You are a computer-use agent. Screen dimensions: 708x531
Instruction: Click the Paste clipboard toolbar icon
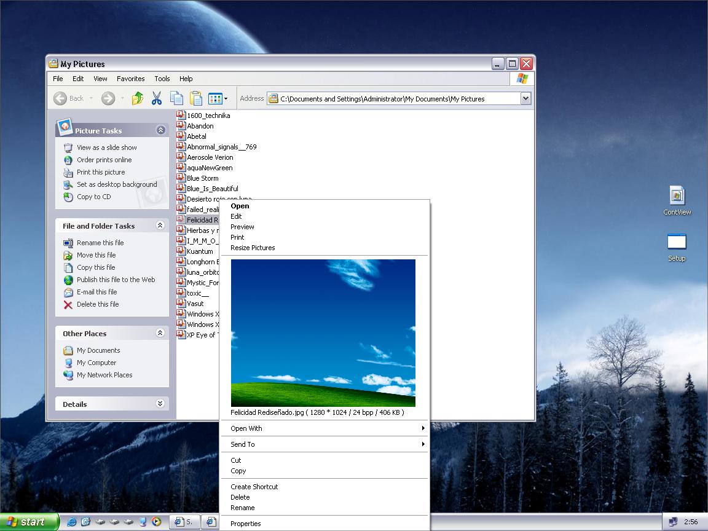pos(196,98)
